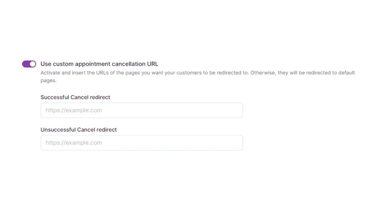
Task: Click the white knob of the toggle switch
Action: tap(32, 64)
